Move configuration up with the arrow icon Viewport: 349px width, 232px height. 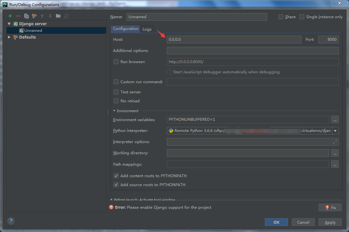[x=42, y=16]
